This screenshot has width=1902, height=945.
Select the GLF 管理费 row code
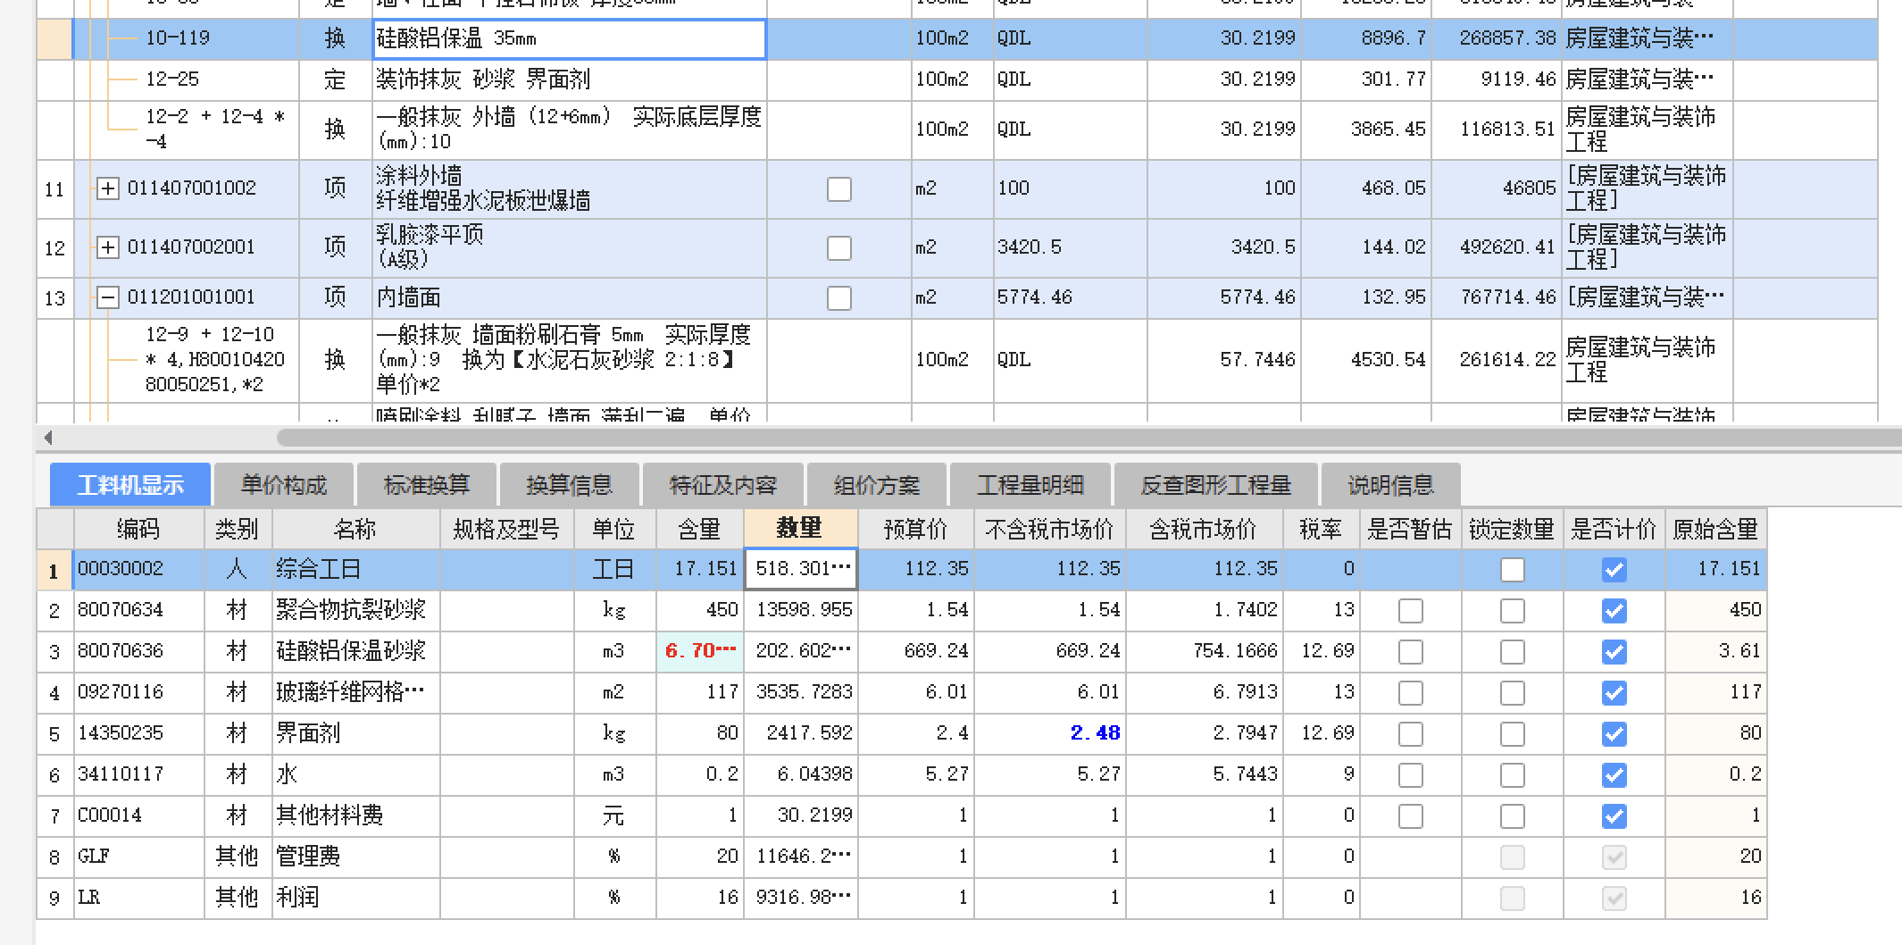pyautogui.click(x=138, y=857)
